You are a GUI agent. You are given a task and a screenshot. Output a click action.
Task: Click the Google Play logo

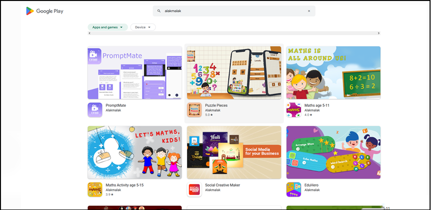[x=45, y=11]
